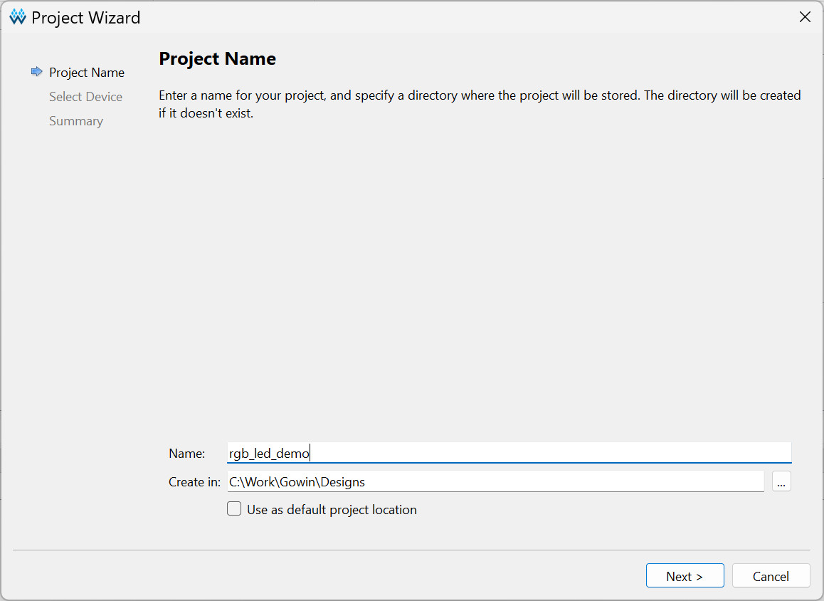Click the 'Create in:' label
The width and height of the screenshot is (824, 601).
[x=194, y=482]
